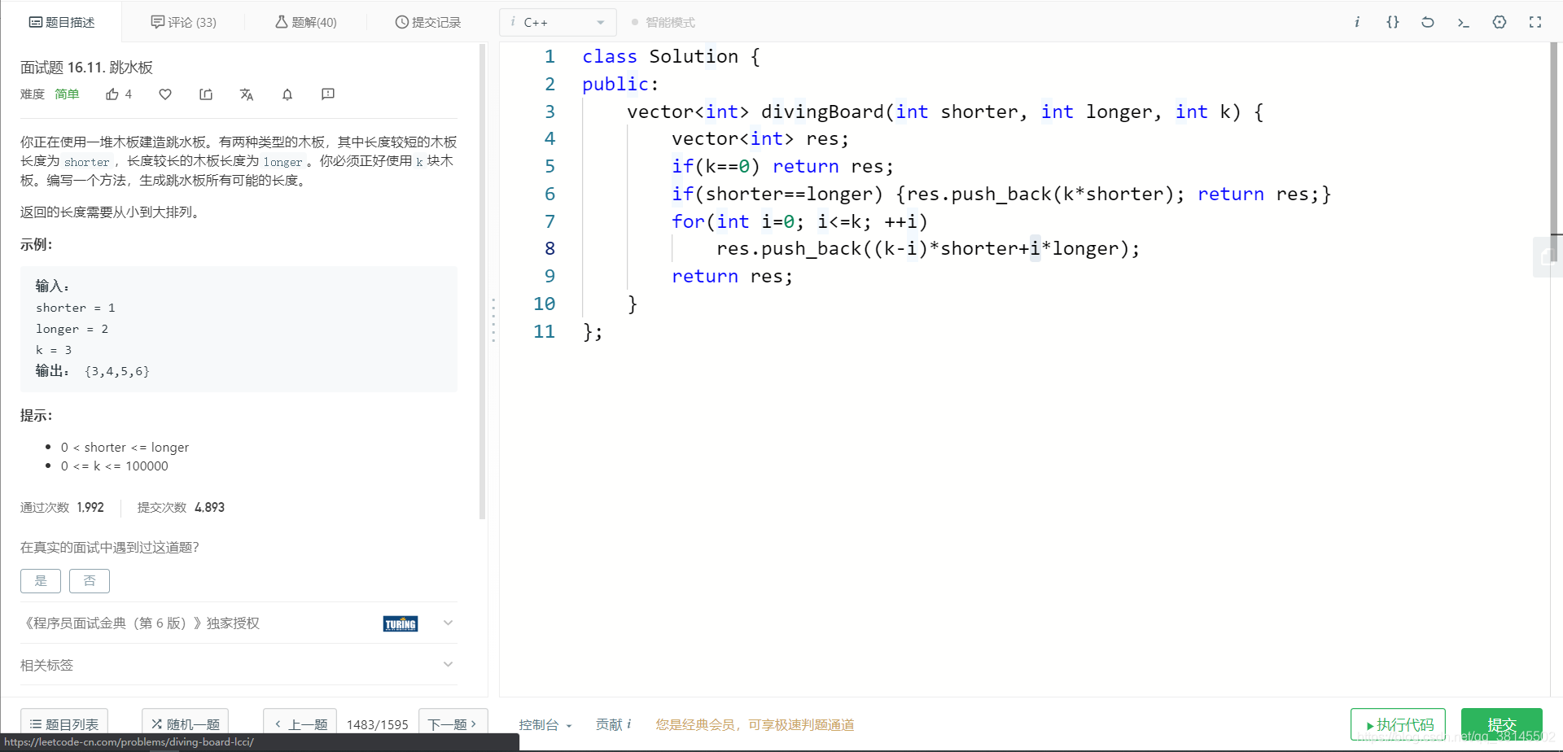Toggle 智能模式 smart mode
The image size is (1563, 752).
pyautogui.click(x=663, y=22)
